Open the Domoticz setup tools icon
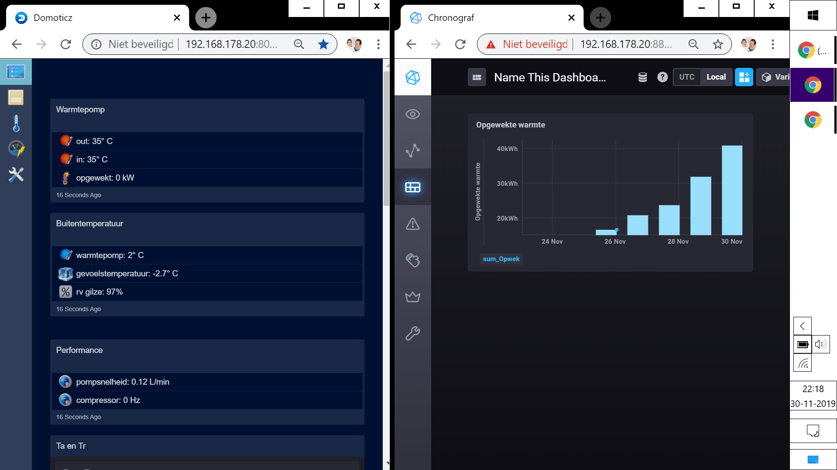This screenshot has width=837, height=470. (x=16, y=175)
